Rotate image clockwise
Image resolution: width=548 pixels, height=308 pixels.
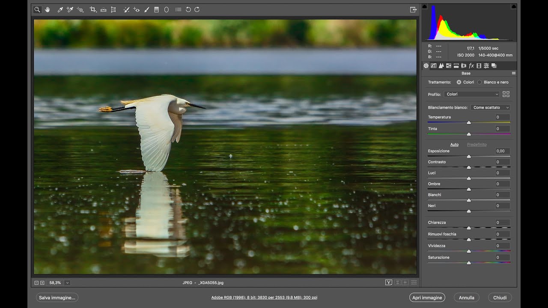click(x=197, y=9)
